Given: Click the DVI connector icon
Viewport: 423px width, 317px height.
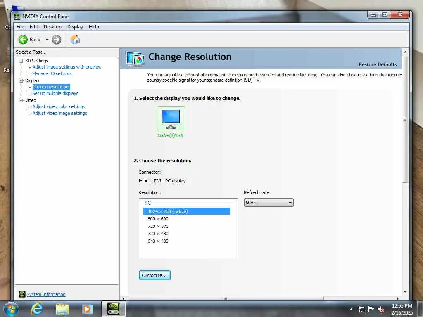Looking at the screenshot, I should 144,181.
